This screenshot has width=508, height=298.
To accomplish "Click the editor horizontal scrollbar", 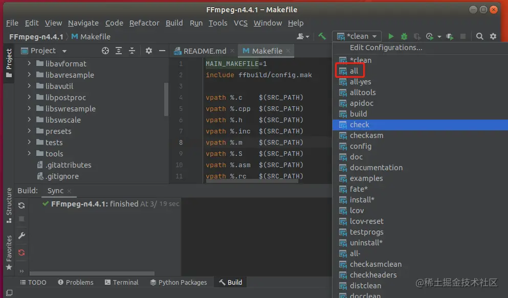I will point(252,181).
